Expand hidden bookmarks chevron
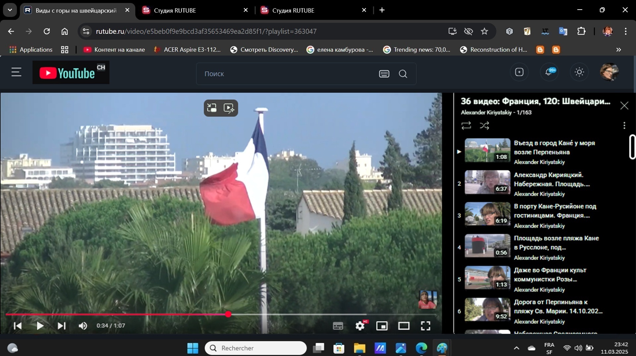Image resolution: width=636 pixels, height=356 pixels. click(x=618, y=50)
